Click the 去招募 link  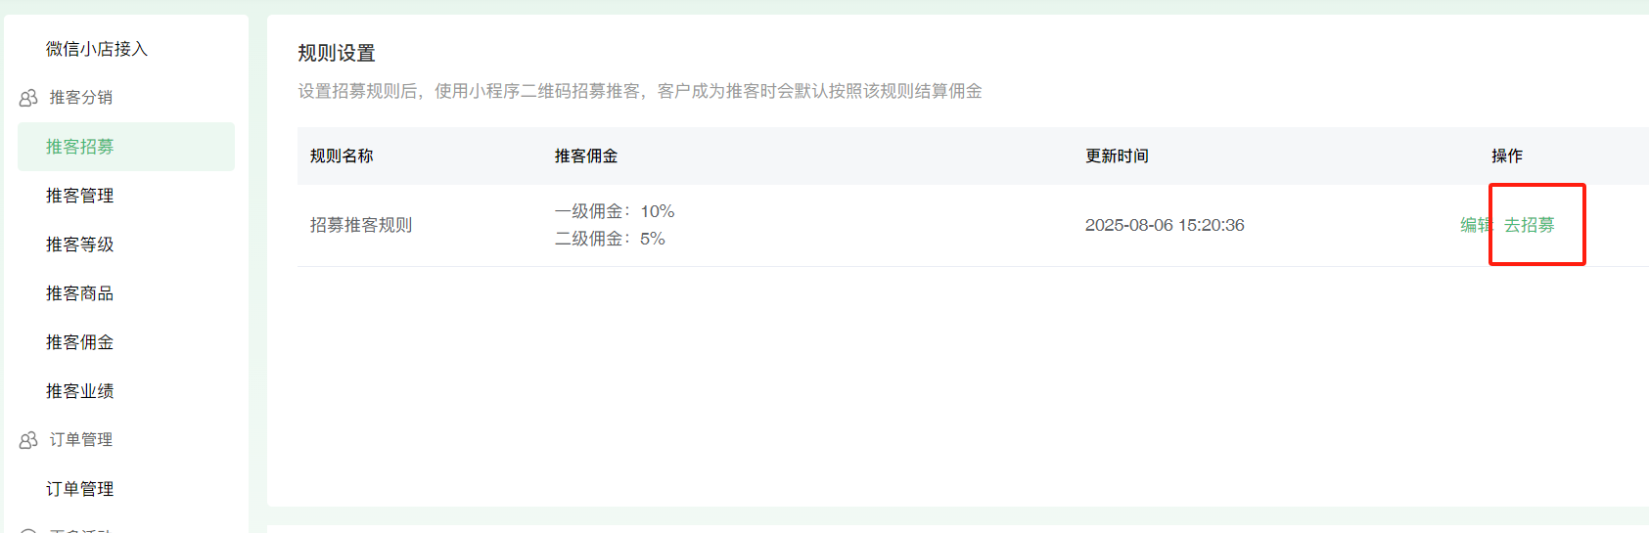(1530, 225)
